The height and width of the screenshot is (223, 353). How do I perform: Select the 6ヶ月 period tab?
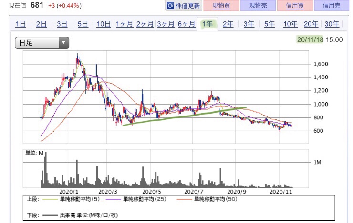(187, 24)
